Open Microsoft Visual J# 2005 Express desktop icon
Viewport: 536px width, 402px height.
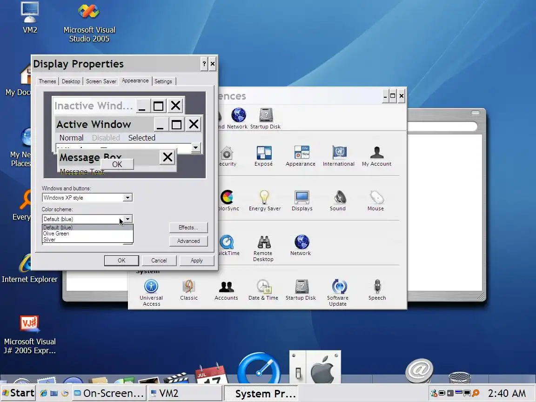tap(30, 335)
